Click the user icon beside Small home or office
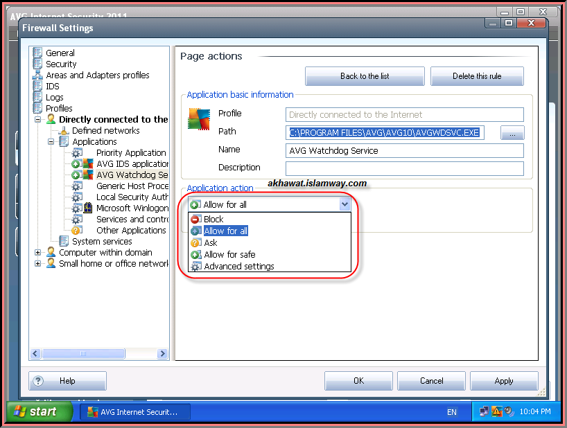Image resolution: width=567 pixels, height=428 pixels. coord(51,264)
